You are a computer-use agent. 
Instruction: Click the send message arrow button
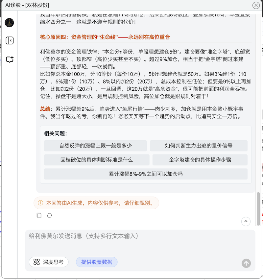point(246,263)
